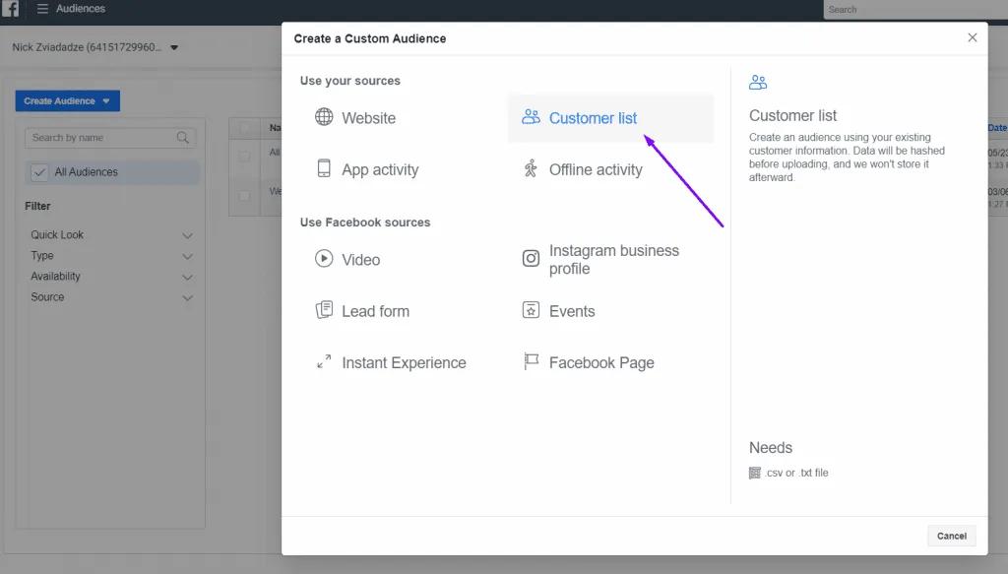Image resolution: width=1008 pixels, height=574 pixels.
Task: Toggle the checkbox in the first audience row
Action: point(244,157)
